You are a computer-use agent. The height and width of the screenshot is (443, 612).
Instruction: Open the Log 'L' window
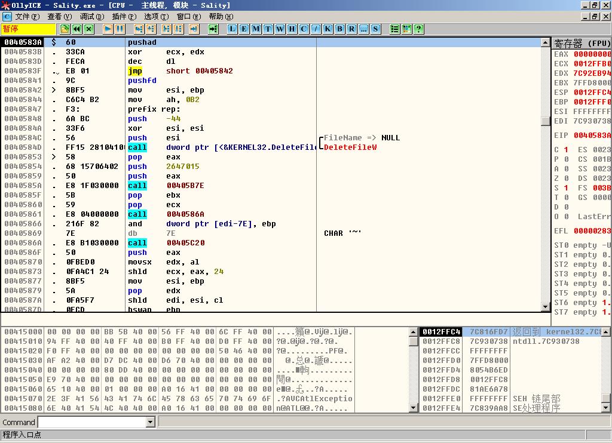click(232, 29)
